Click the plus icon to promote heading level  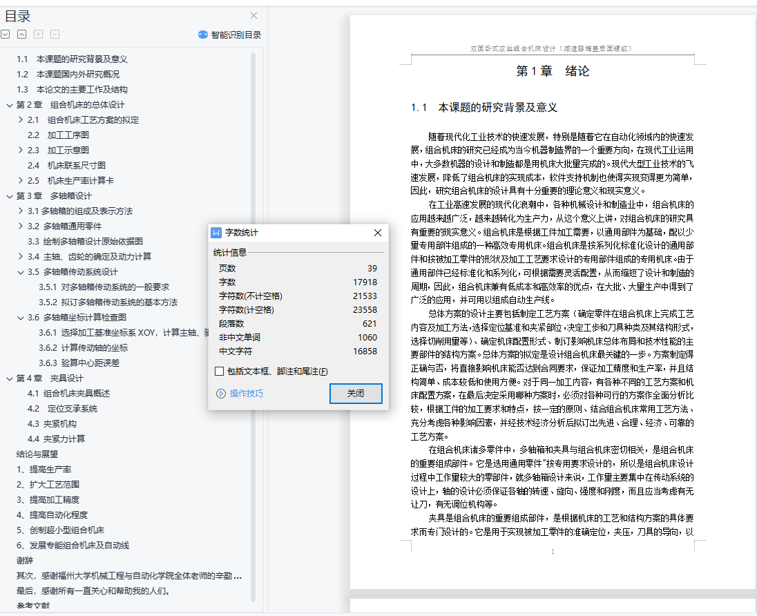(38, 35)
